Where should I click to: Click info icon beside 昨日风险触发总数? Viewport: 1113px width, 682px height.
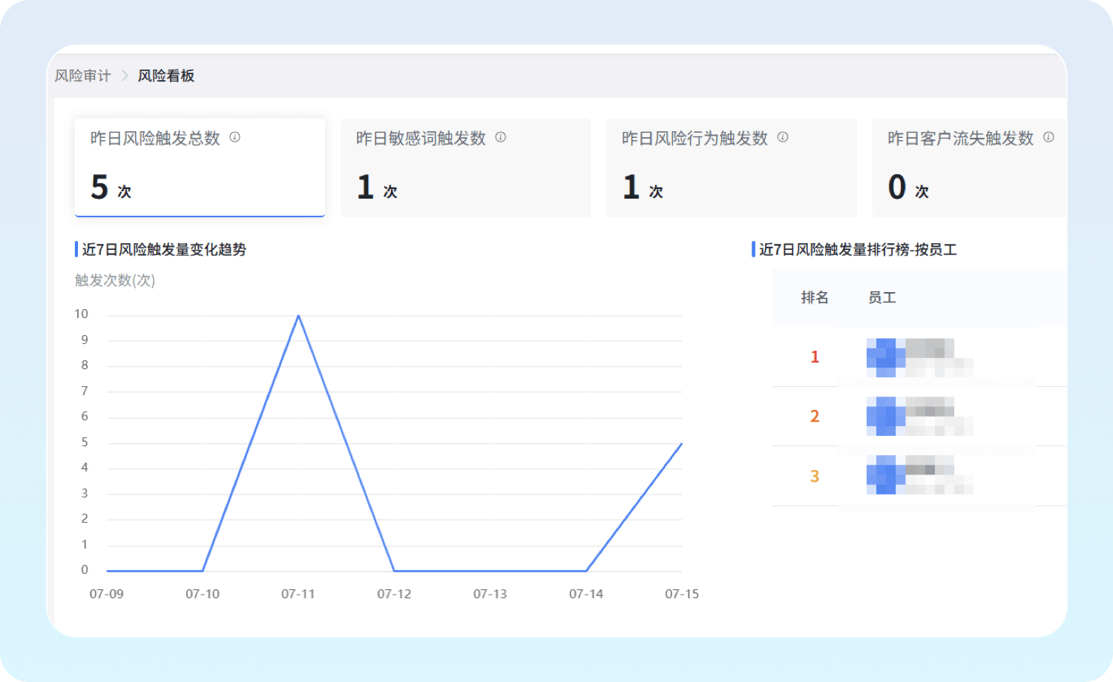click(234, 137)
